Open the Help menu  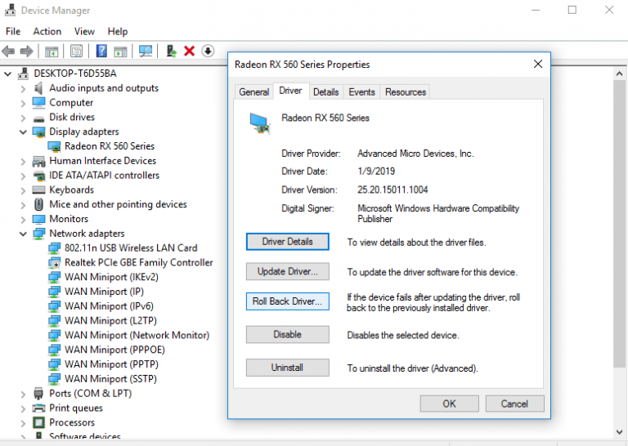tap(118, 31)
